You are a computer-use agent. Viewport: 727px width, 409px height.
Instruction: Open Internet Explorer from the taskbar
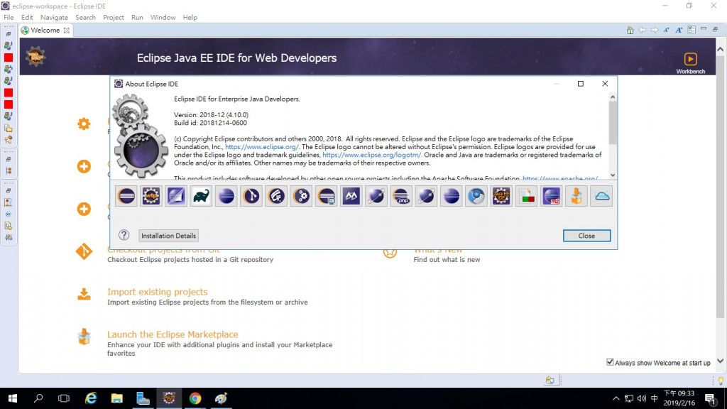[91, 398]
